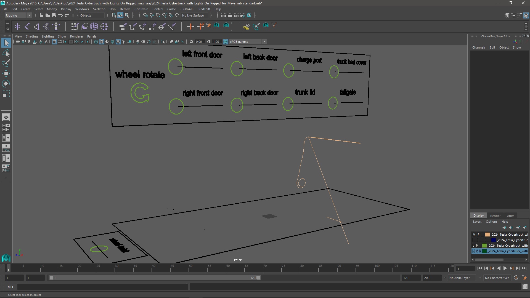530x298 pixels.
Task: Open Render Settings from the status line
Action: coord(243,15)
